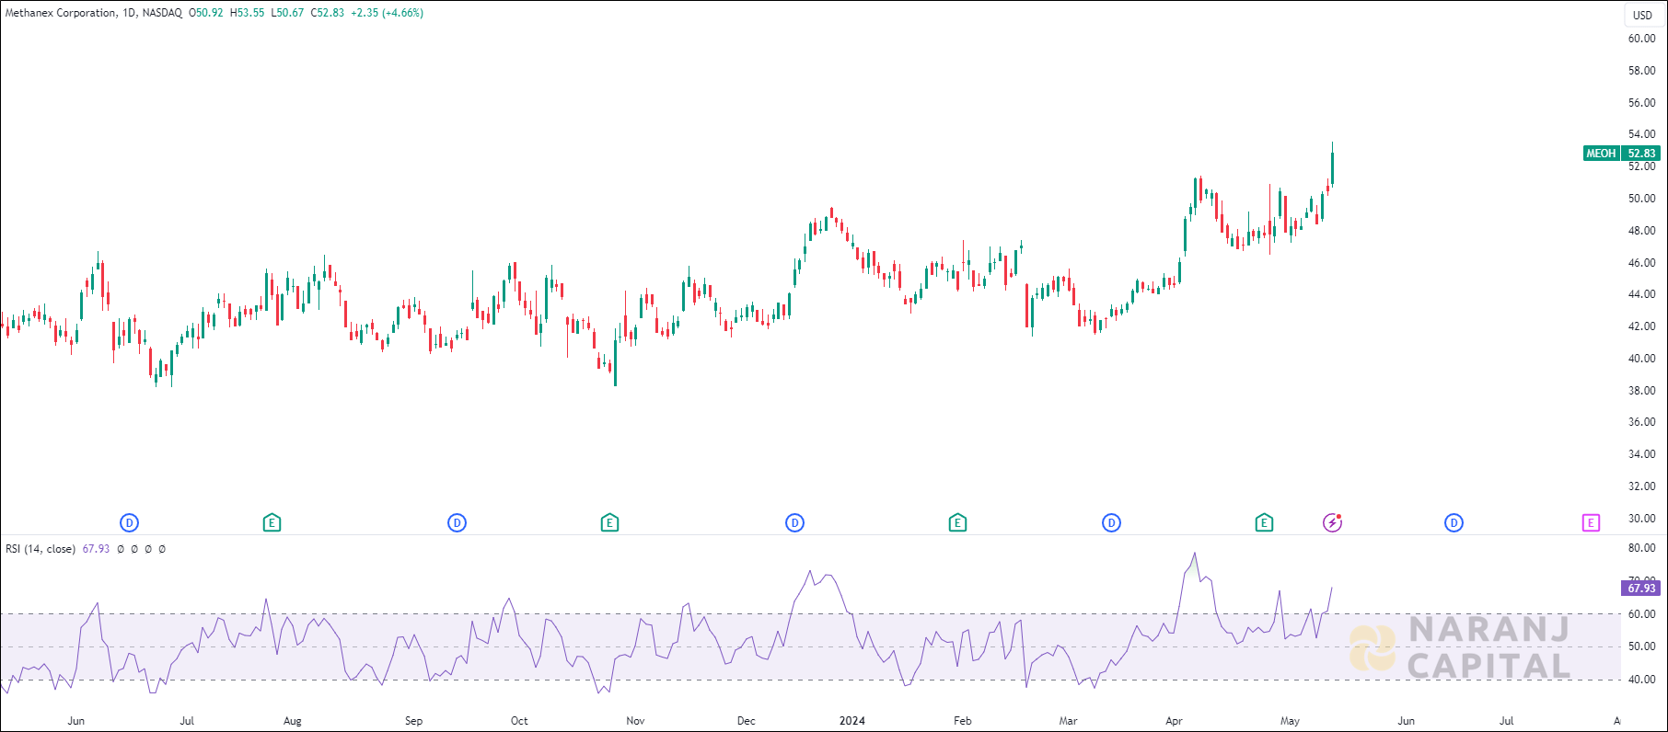This screenshot has width=1668, height=732.
Task: Open the dividend marker in mid-December
Action: click(795, 523)
